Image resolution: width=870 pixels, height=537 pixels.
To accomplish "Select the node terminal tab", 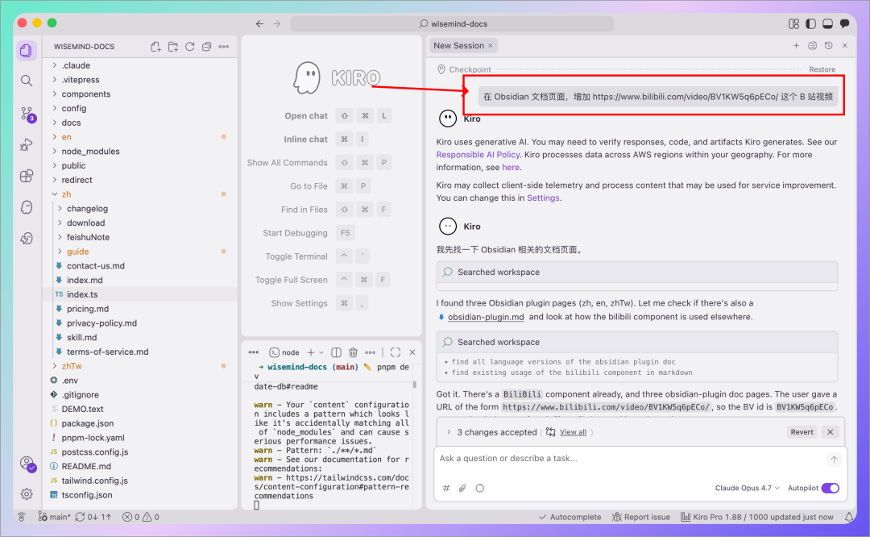I will click(x=284, y=352).
